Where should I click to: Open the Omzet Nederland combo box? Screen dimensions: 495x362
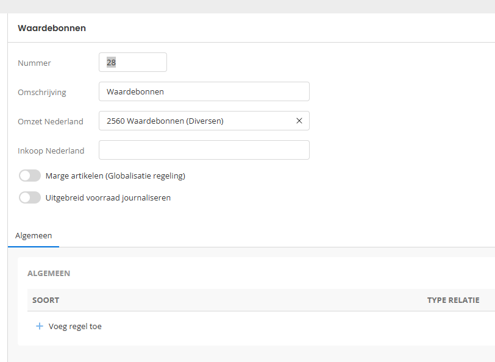[195, 121]
